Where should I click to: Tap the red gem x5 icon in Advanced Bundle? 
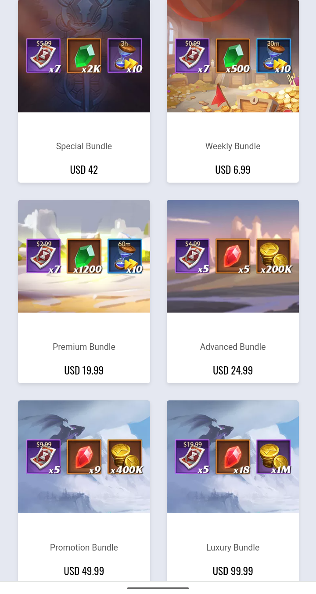pos(233,256)
